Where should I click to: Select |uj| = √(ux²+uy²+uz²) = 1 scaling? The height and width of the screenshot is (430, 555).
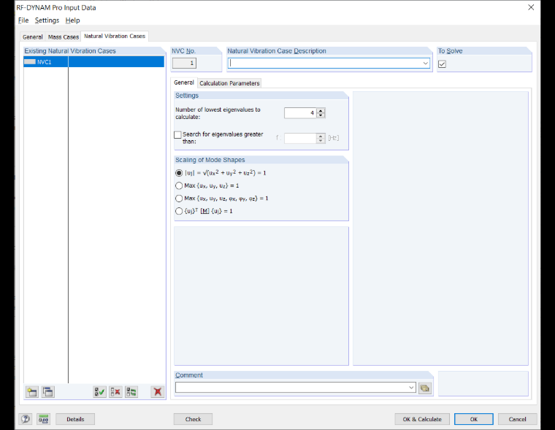[x=179, y=173]
